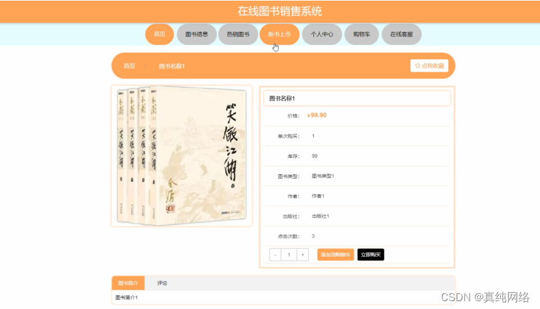
Task: Click the book cover image thumbnail
Action: pos(182,156)
